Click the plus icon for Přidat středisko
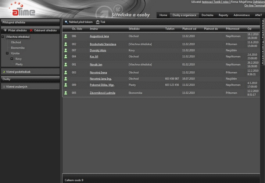Image resolution: width=265 pixels, height=183 pixels. (x=5, y=30)
